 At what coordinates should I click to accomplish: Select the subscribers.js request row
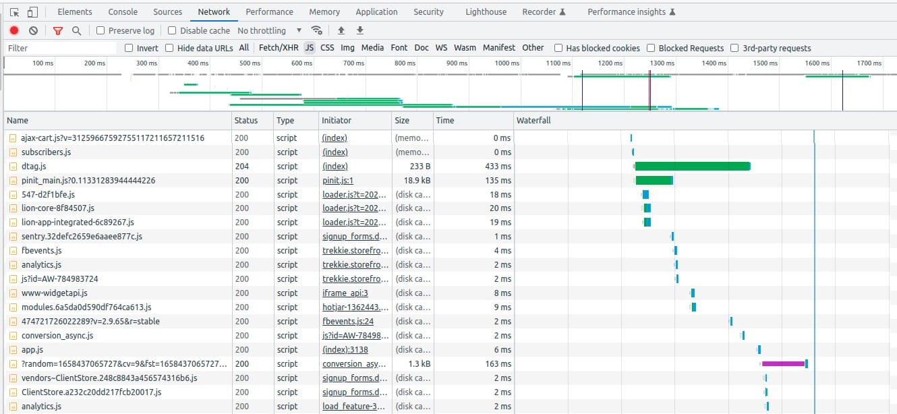(x=448, y=152)
